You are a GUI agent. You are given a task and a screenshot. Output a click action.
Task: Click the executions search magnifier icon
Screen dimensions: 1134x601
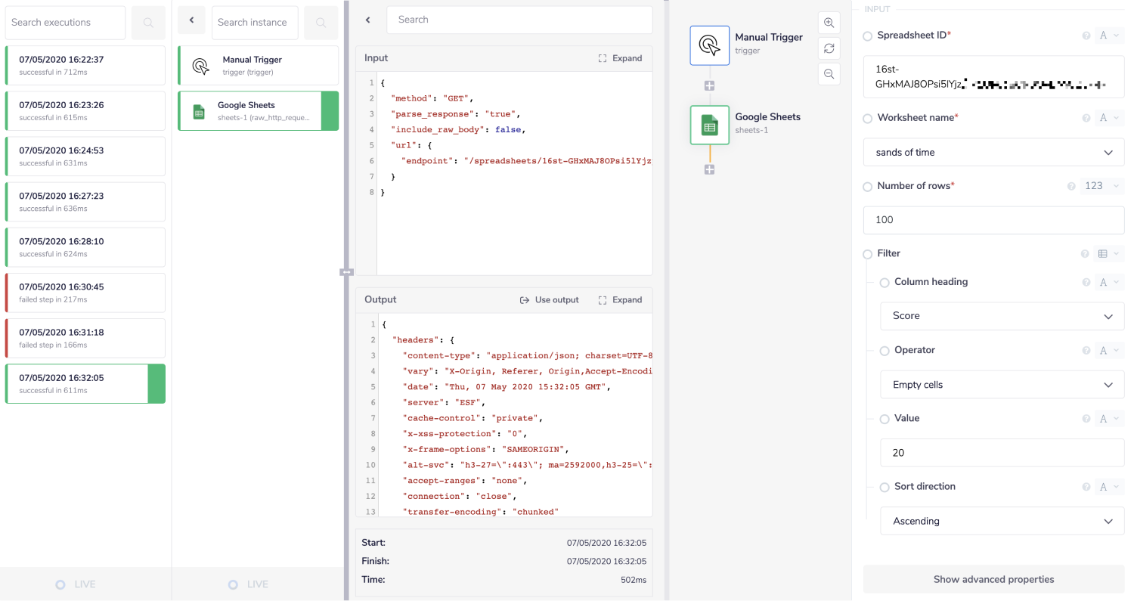click(x=148, y=23)
